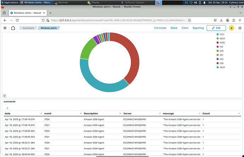
Task: Open the Reporting menu
Action: click(x=198, y=28)
